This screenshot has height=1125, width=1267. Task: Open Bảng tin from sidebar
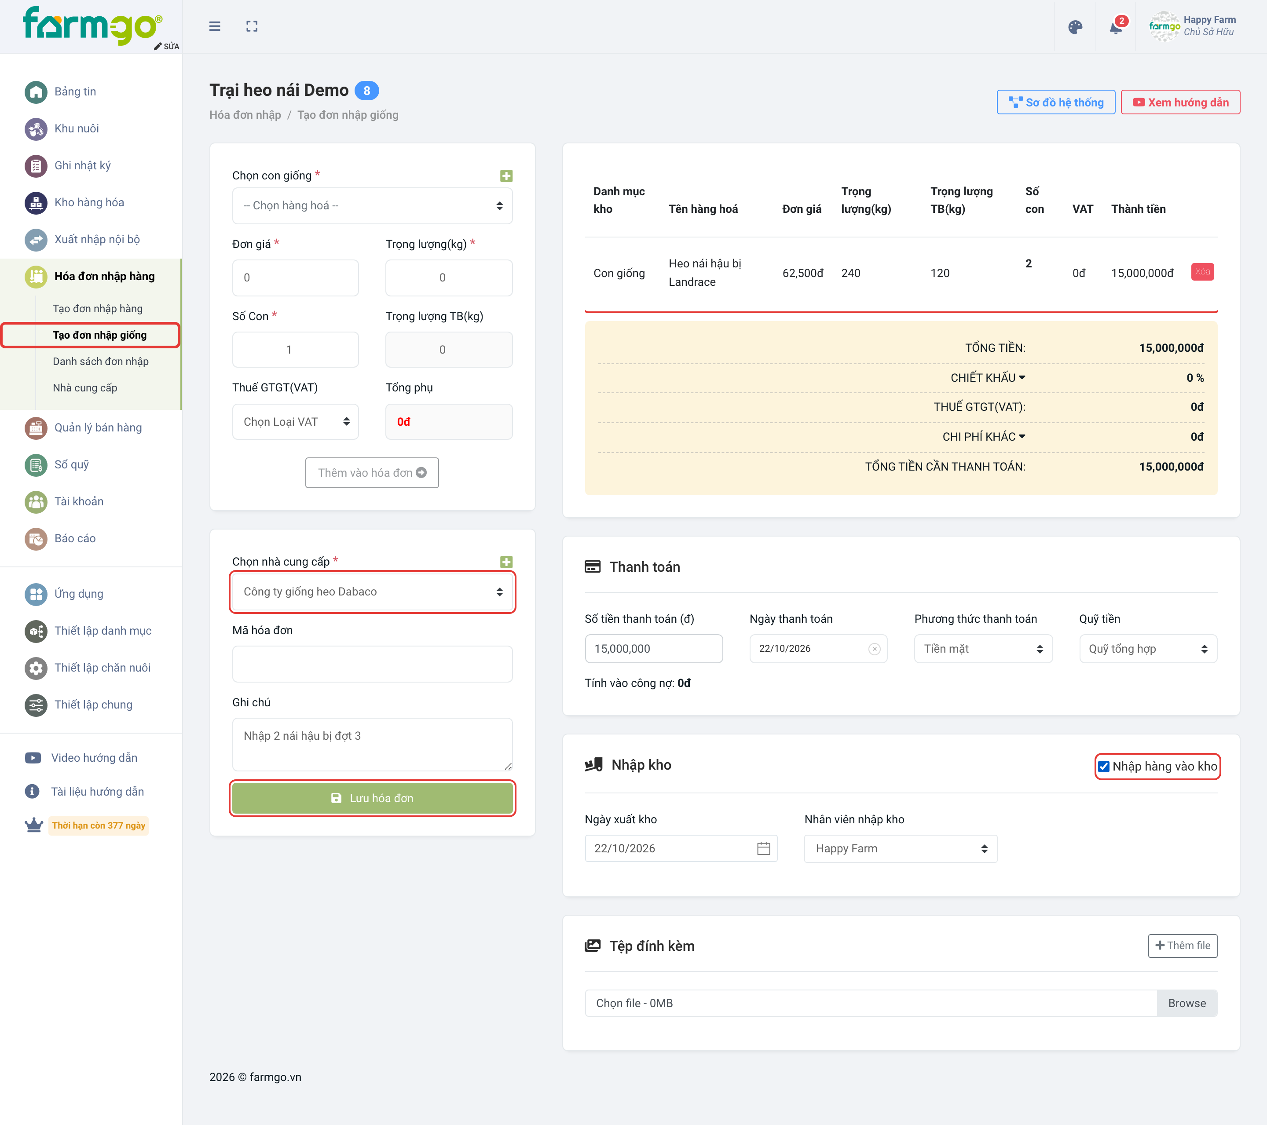point(75,92)
